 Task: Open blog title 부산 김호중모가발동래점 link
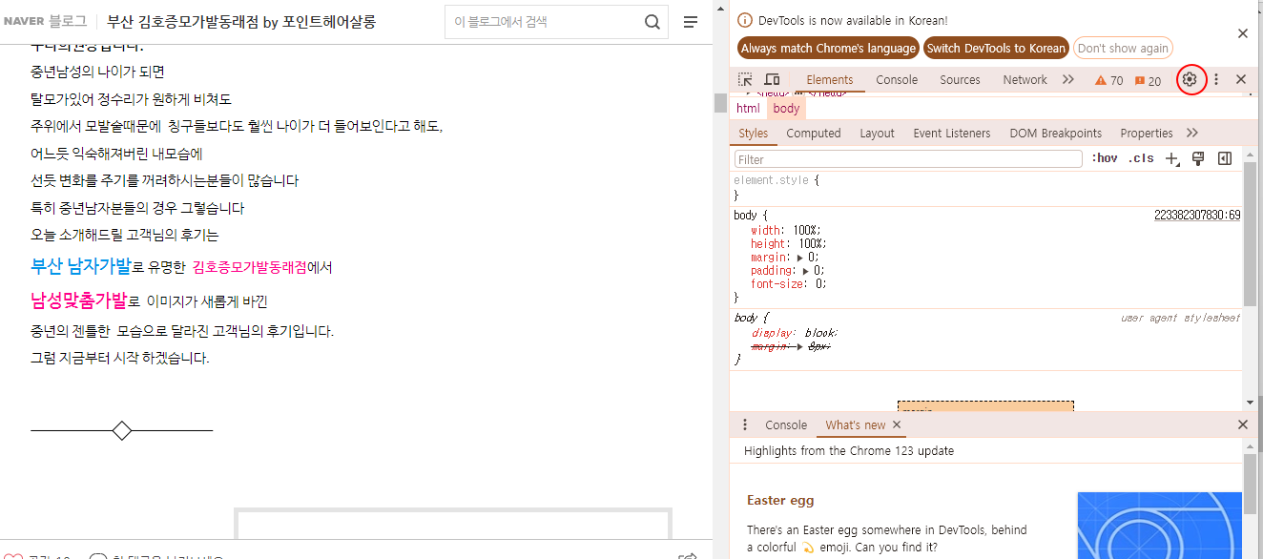240,21
